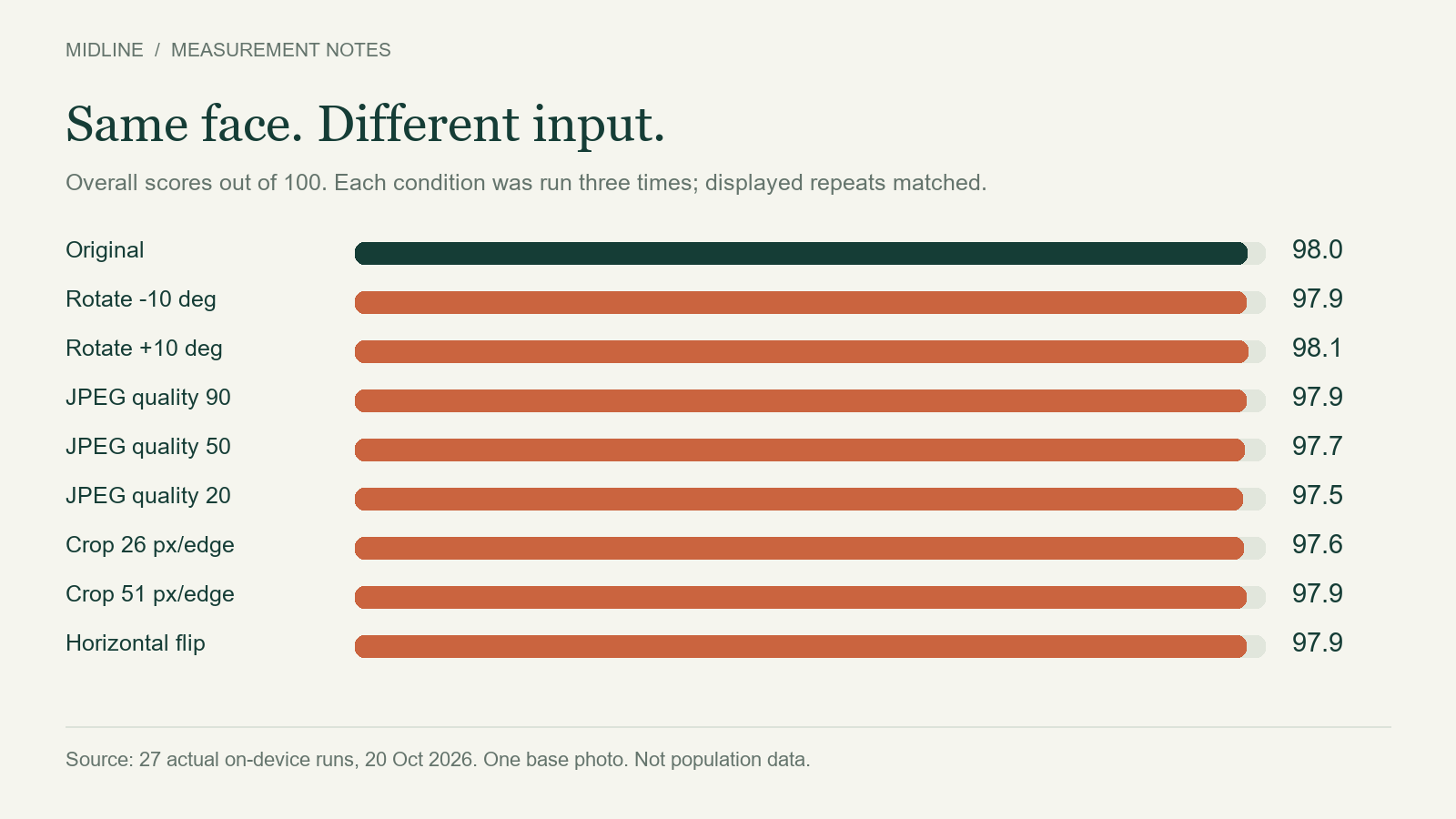Click the MIDLINE breadcrumb text

coord(105,50)
